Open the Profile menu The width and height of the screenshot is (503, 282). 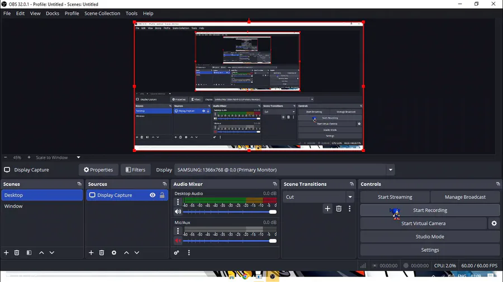point(72,13)
